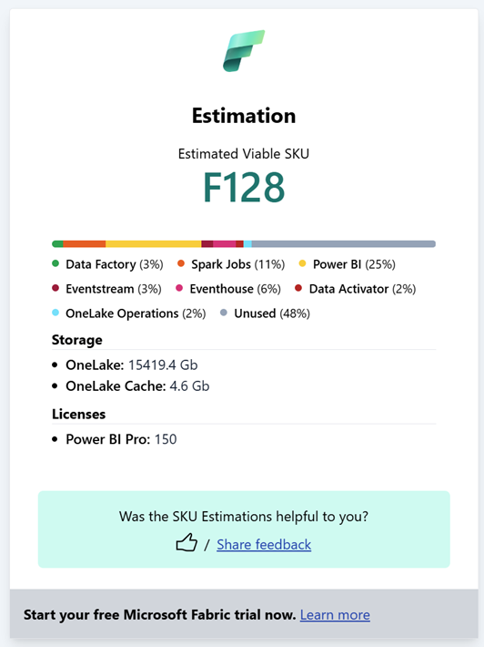Click the gray Unused bar segment
This screenshot has height=647, width=484.
[x=344, y=244]
